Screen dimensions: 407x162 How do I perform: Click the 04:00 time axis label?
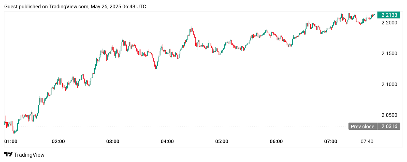pos(167,141)
